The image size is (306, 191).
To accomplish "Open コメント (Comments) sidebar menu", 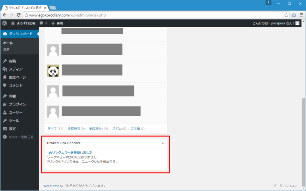I will [16, 85].
